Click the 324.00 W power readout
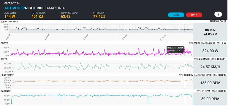This screenshot has width=228, height=107. [x=210, y=51]
